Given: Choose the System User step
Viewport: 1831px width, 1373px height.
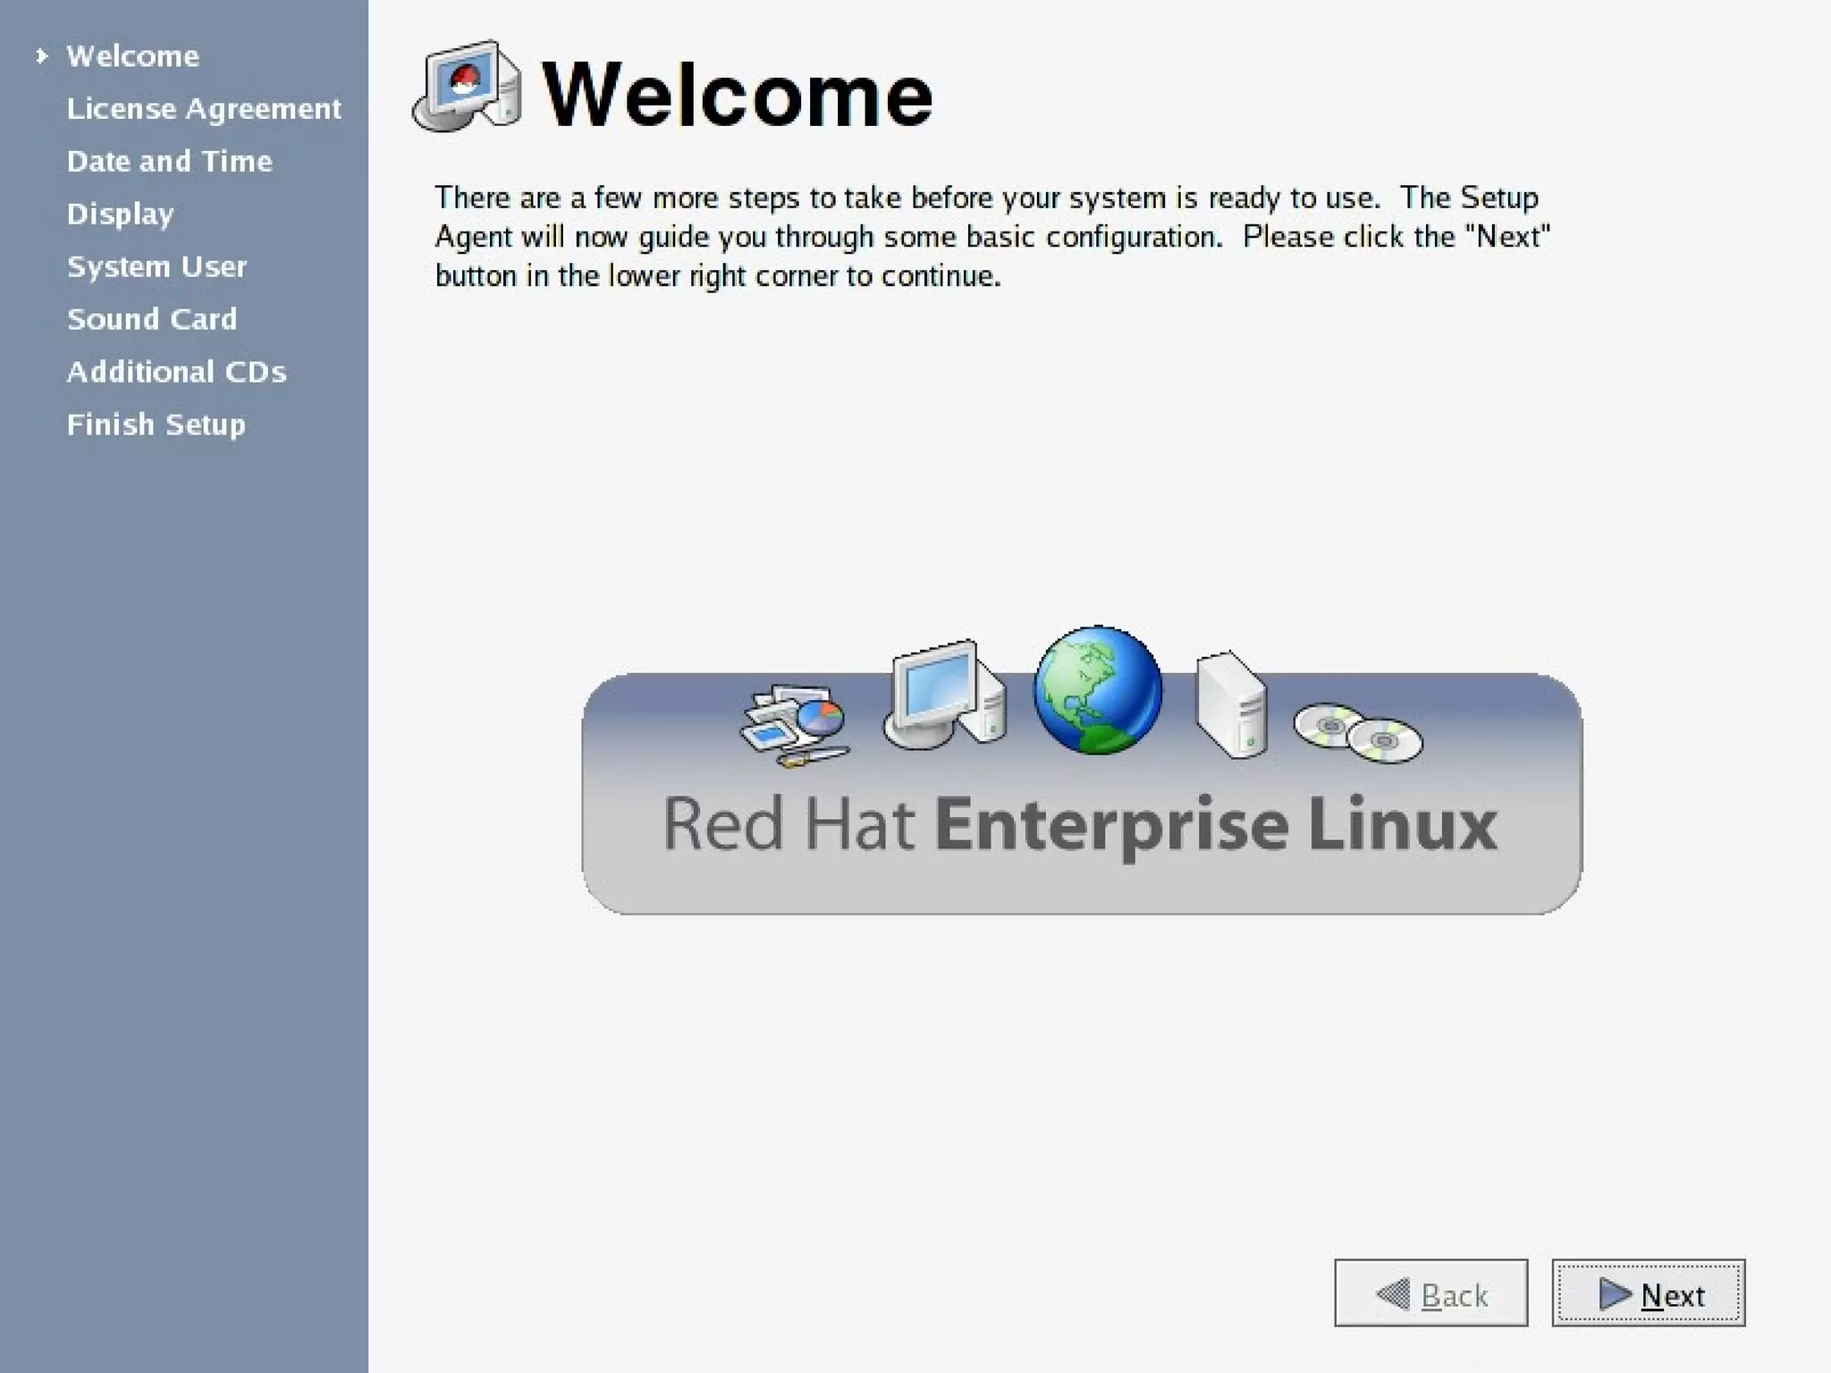Looking at the screenshot, I should pyautogui.click(x=156, y=267).
